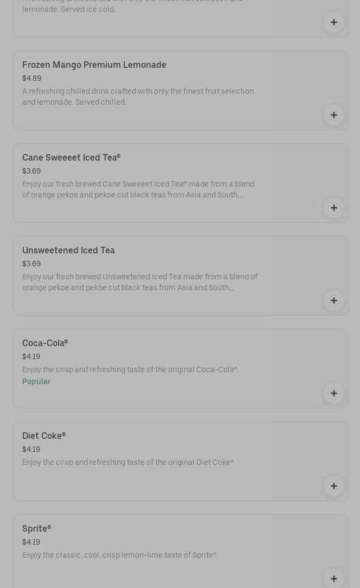Image resolution: width=360 pixels, height=588 pixels.
Task: Add the top lemonade item via plus
Action: click(x=334, y=22)
